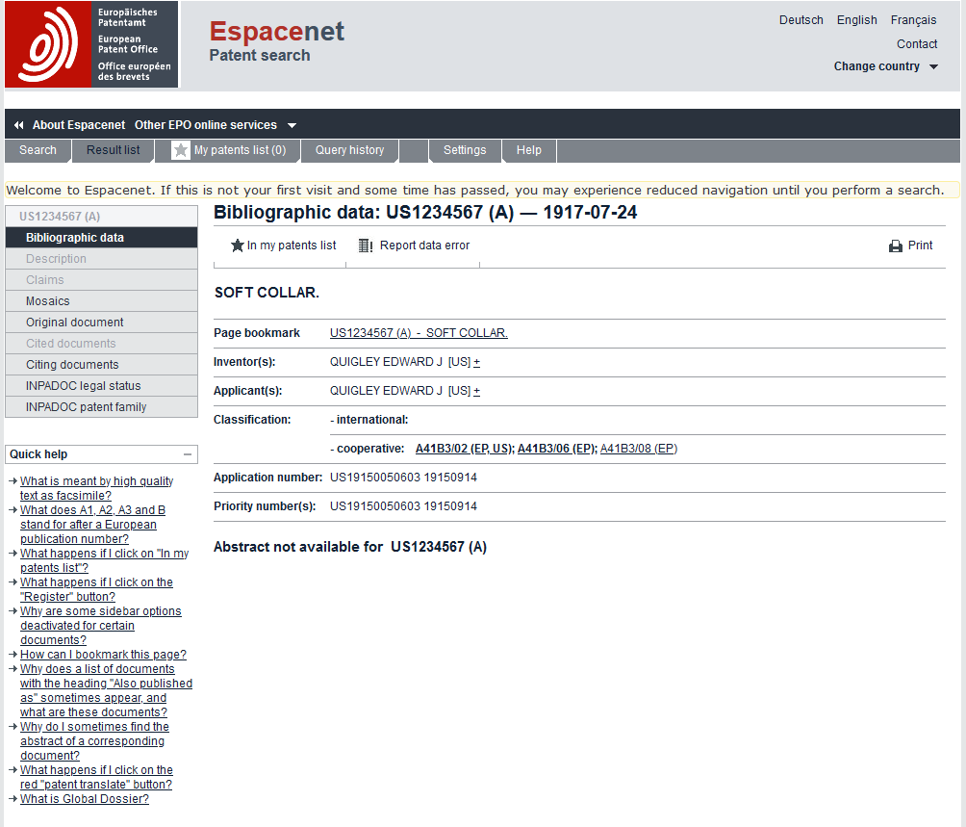The height and width of the screenshot is (827, 966).
Task: Collapse the Quick help panel
Action: (x=188, y=454)
